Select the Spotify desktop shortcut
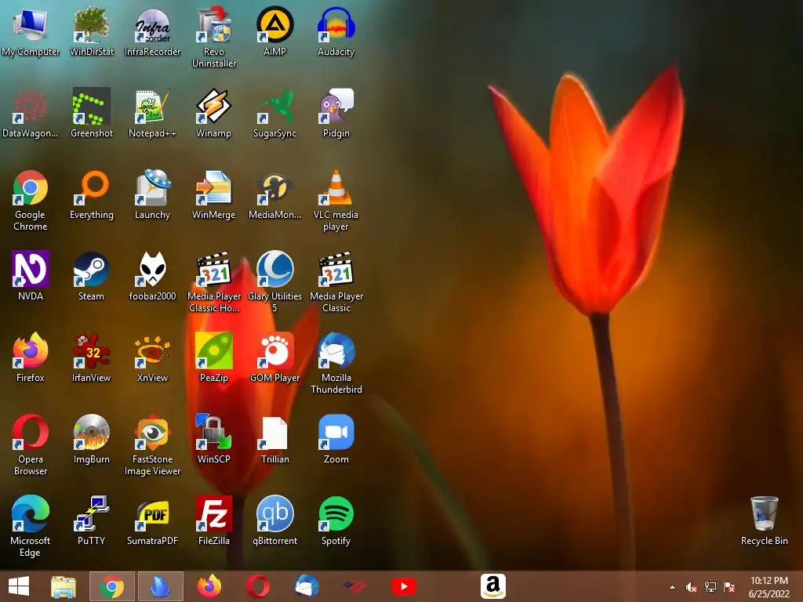Viewport: 803px width, 602px height. point(336,520)
